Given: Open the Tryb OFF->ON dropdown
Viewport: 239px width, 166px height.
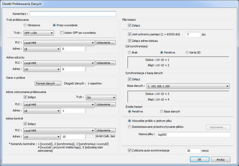Looking at the screenshot, I should coord(39,33).
